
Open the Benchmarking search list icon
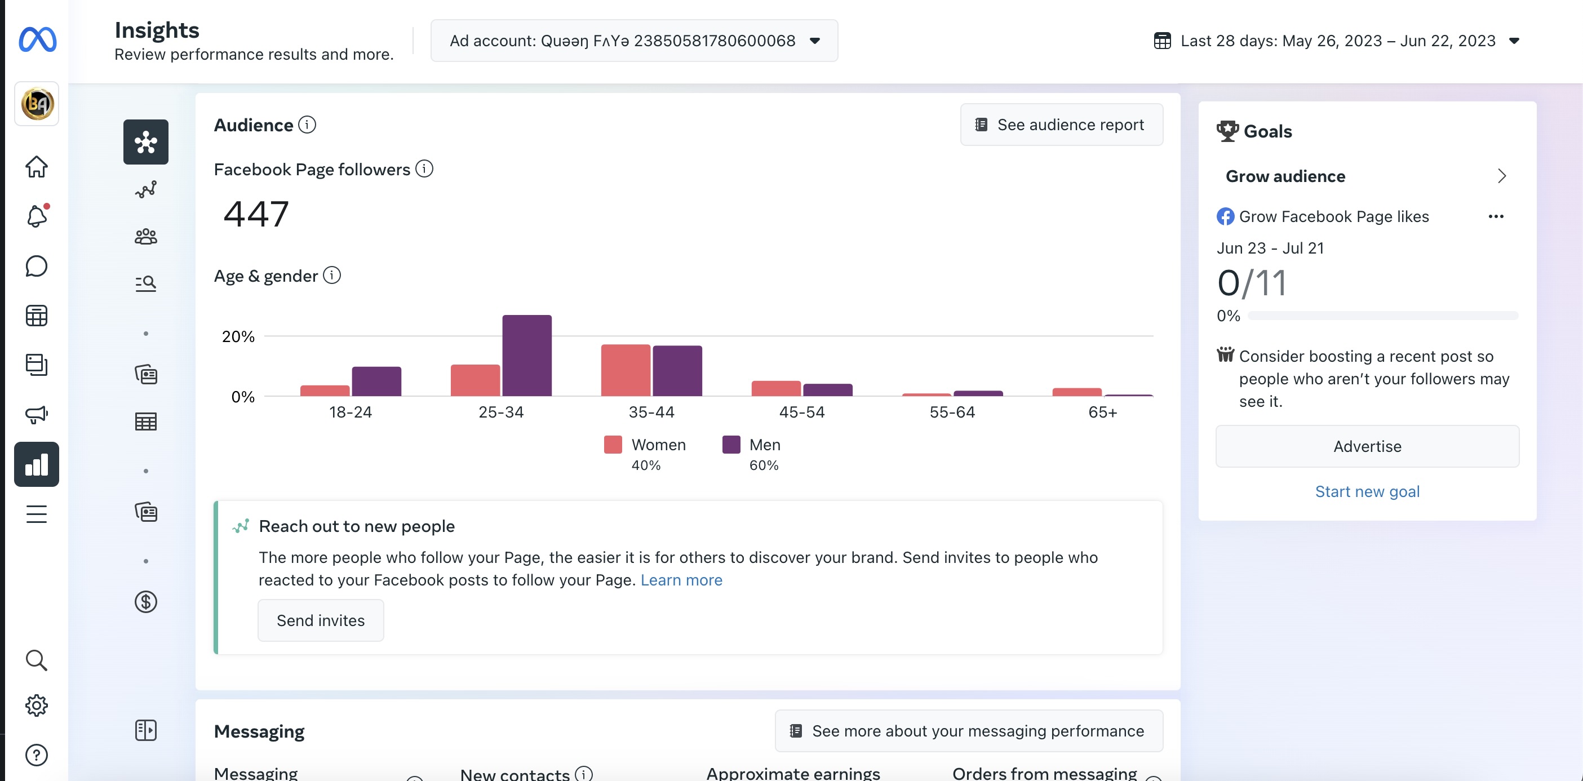(145, 283)
